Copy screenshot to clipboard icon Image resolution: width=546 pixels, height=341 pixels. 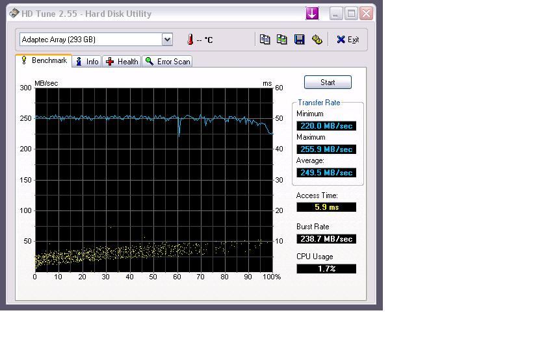[x=281, y=40]
